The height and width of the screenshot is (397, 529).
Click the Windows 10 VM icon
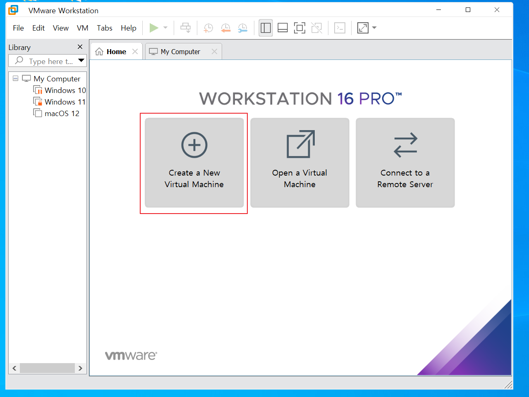(38, 90)
